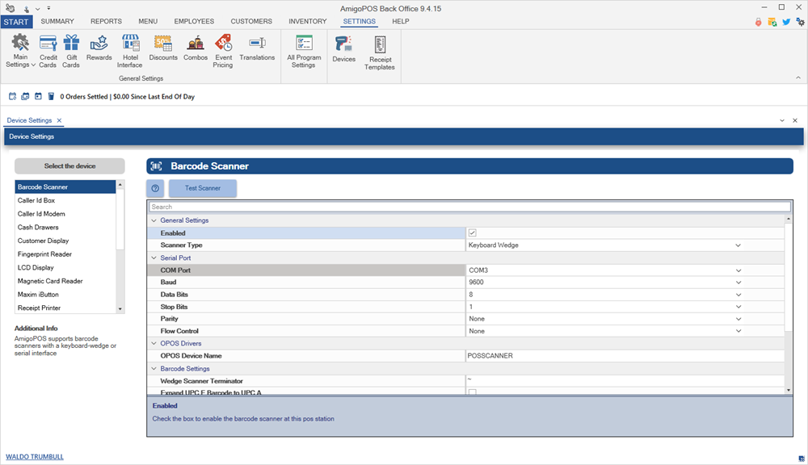This screenshot has width=808, height=465.
Task: Open the COM Port dropdown
Action: point(738,270)
